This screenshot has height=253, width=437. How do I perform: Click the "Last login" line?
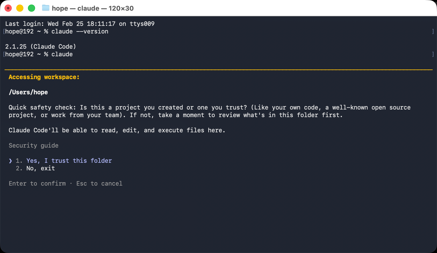pyautogui.click(x=80, y=24)
